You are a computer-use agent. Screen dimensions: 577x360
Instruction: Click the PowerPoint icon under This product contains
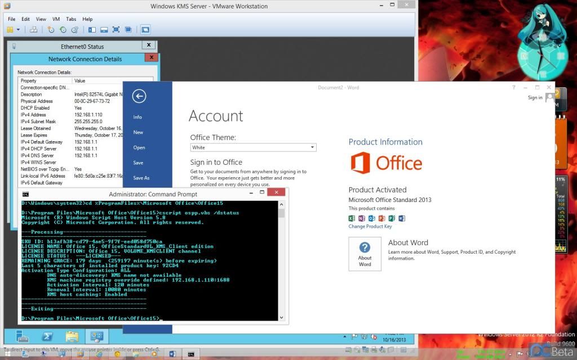(381, 218)
